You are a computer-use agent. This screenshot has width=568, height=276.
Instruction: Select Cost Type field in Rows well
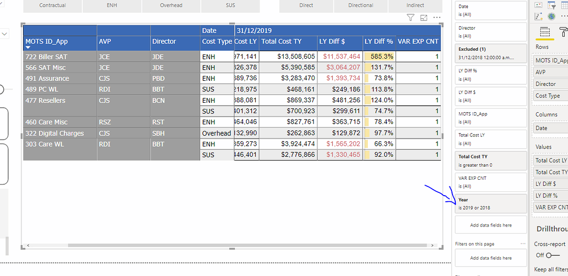[550, 96]
